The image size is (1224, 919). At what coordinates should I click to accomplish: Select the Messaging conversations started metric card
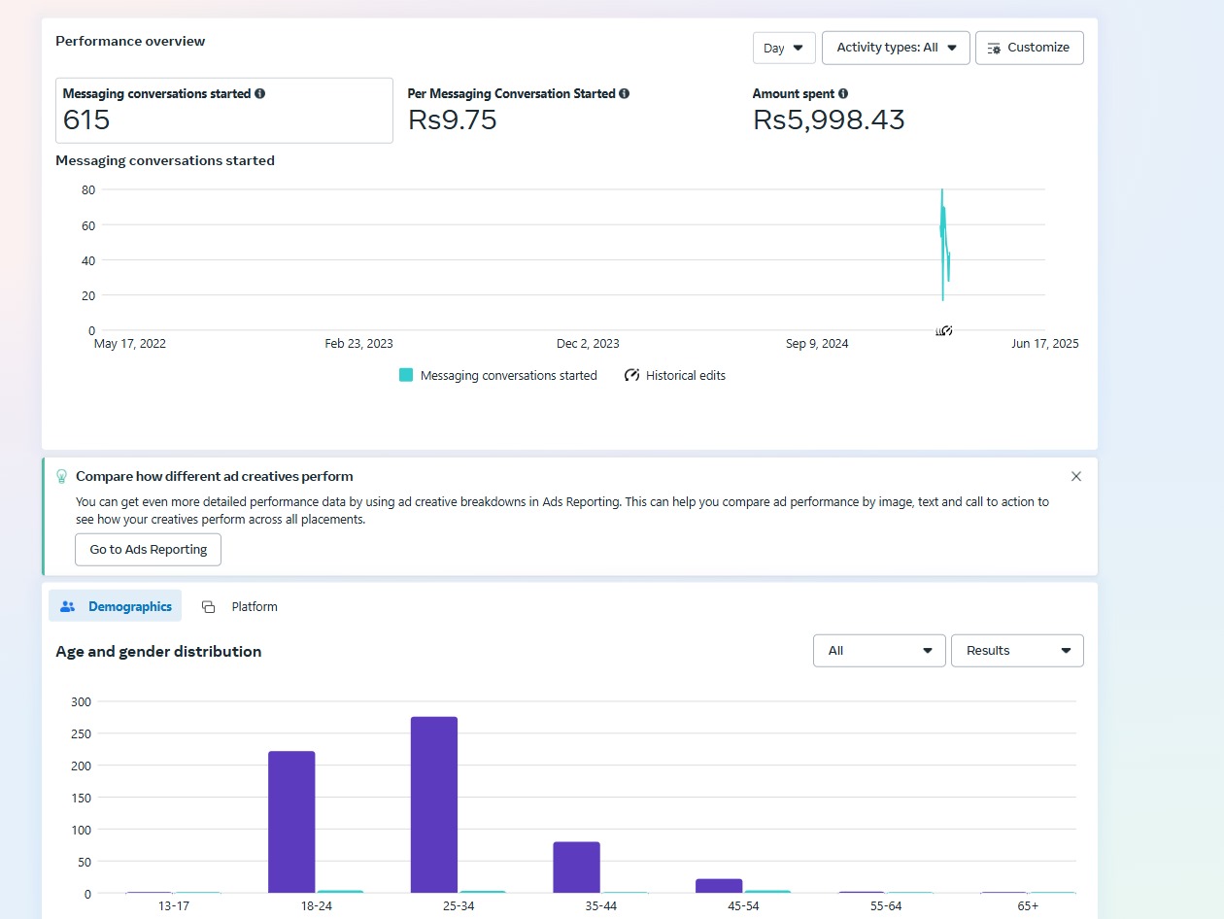click(x=223, y=111)
